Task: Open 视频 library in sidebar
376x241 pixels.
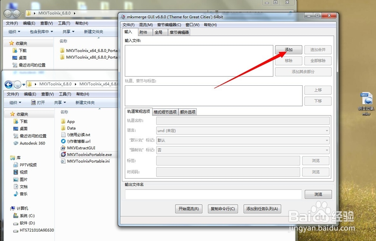Action: pos(23,172)
